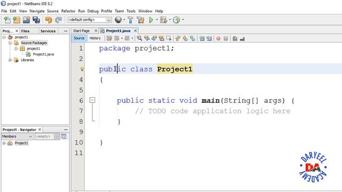Click Shift Line Right icon
Image resolution: width=342 pixels, height=192 pixels.
(x=209, y=38)
